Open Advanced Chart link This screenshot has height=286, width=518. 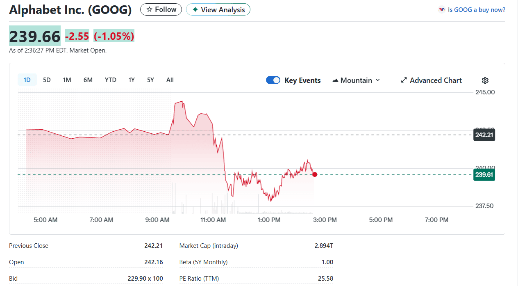point(431,80)
